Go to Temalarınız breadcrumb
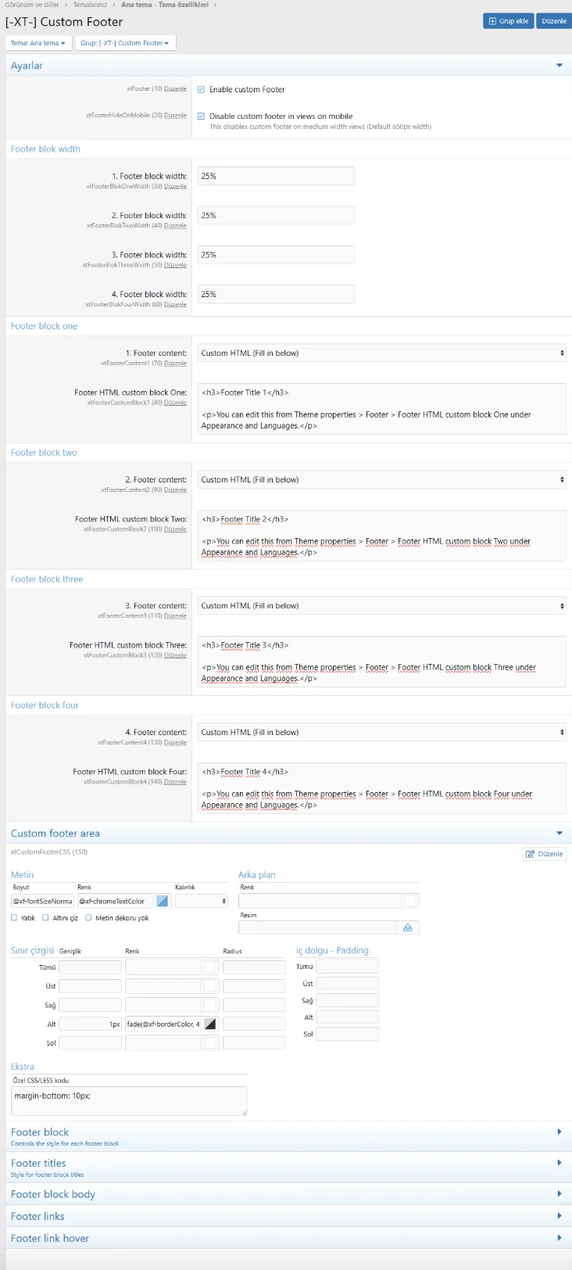The image size is (572, 1270). pyautogui.click(x=90, y=5)
